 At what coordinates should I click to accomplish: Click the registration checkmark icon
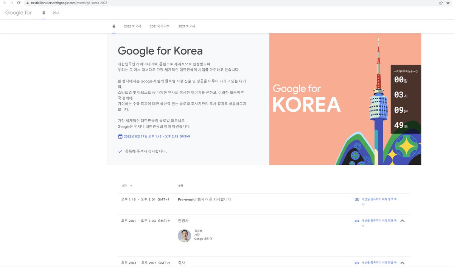coord(120,151)
